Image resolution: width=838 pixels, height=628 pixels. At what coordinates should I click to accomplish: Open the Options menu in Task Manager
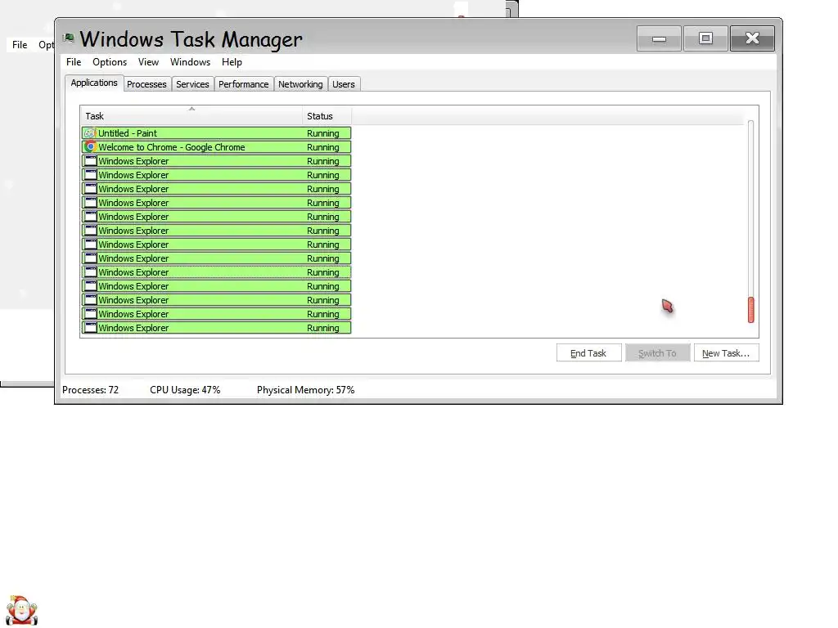click(110, 62)
